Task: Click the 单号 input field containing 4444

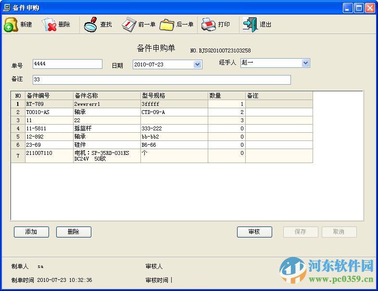Action: 67,64
